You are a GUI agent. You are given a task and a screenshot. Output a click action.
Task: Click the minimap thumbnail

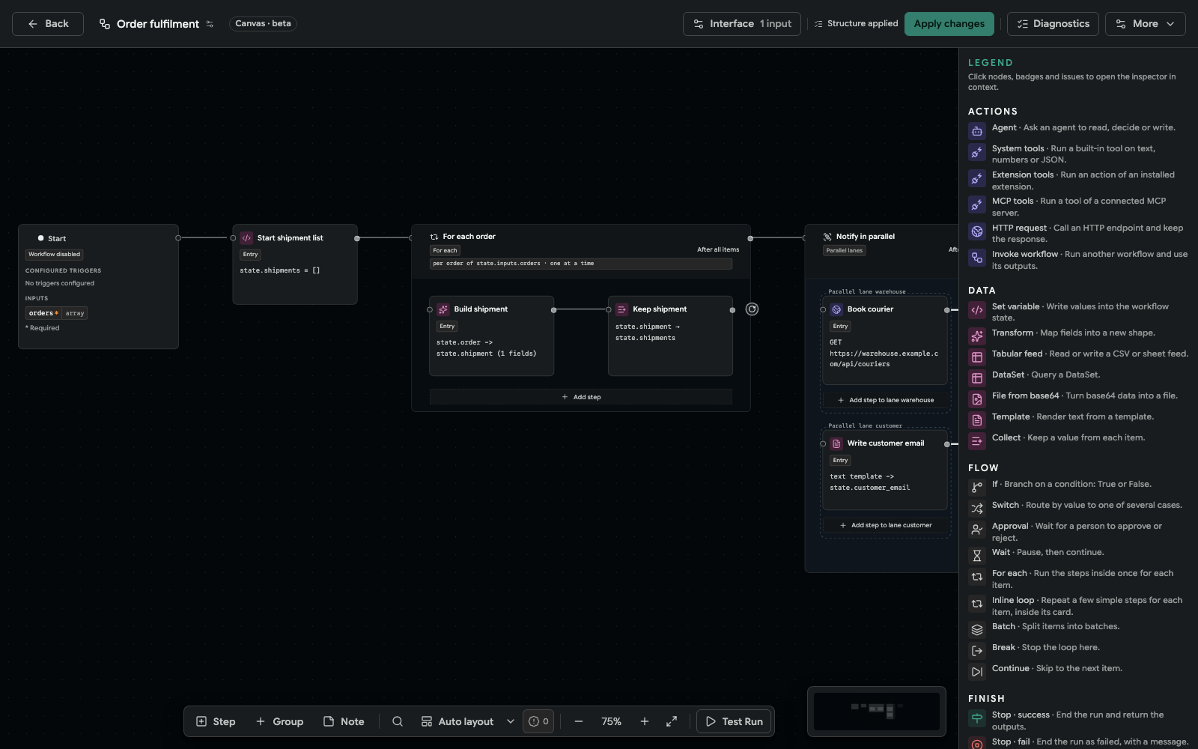pyautogui.click(x=877, y=711)
